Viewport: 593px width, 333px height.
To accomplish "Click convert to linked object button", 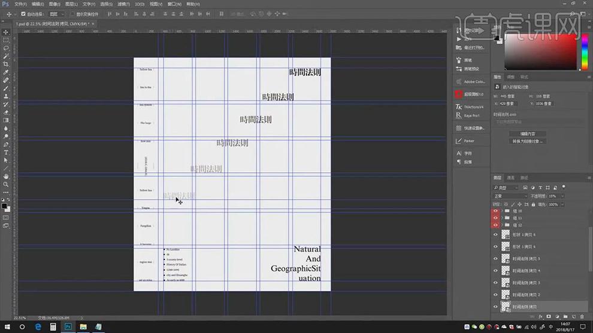I will coord(527,141).
